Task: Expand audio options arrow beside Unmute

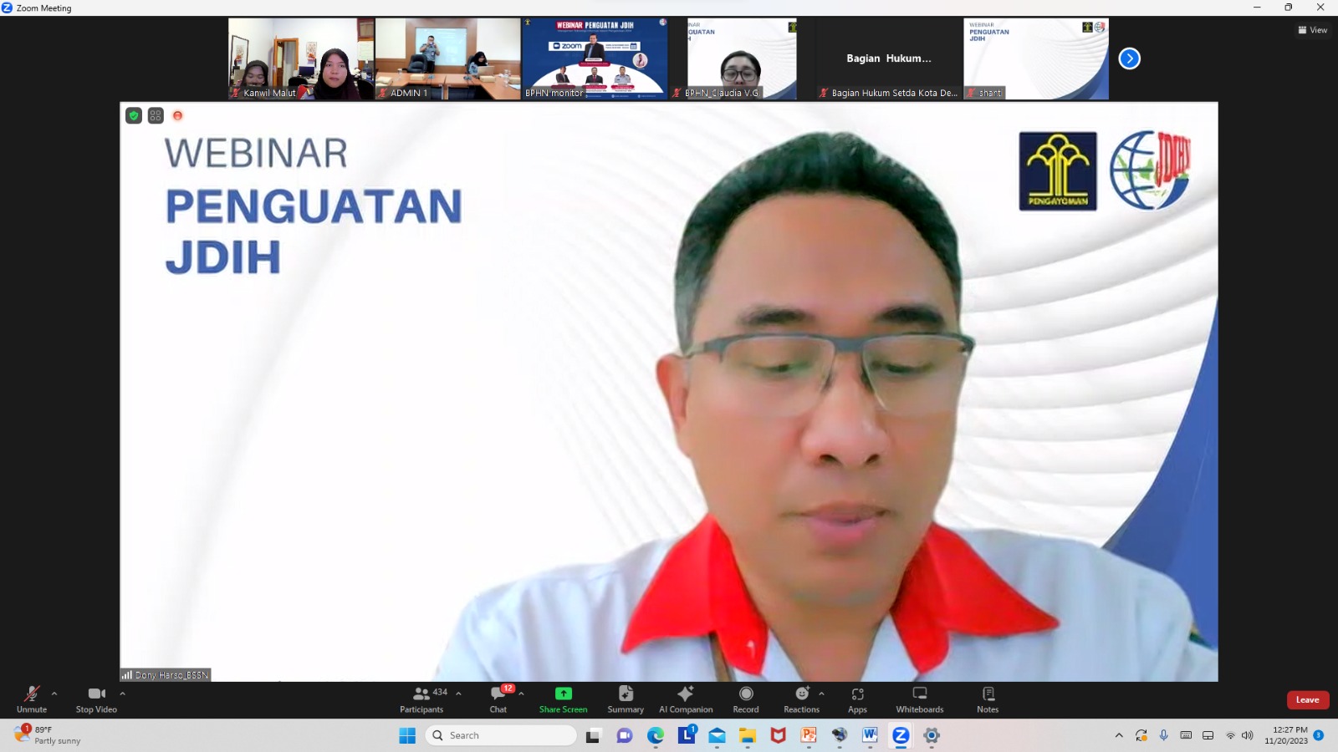Action: [54, 694]
